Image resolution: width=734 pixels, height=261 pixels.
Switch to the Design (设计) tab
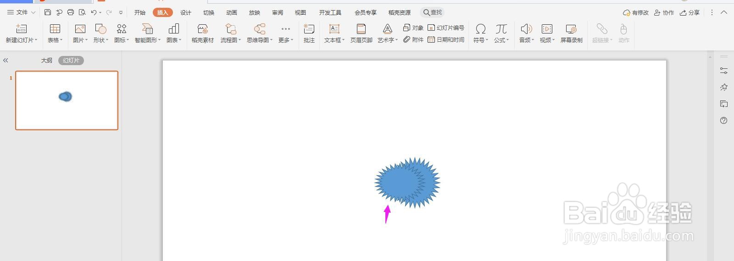click(186, 13)
